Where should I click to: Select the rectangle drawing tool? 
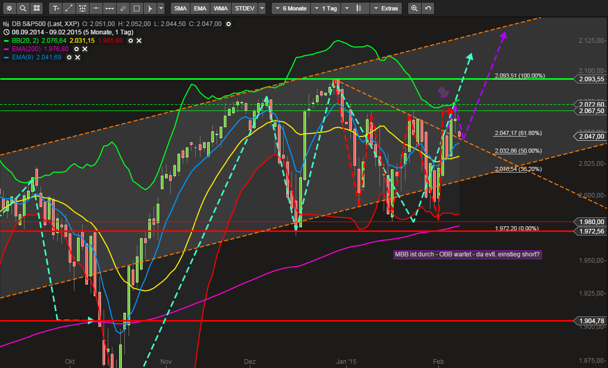(x=136, y=8)
